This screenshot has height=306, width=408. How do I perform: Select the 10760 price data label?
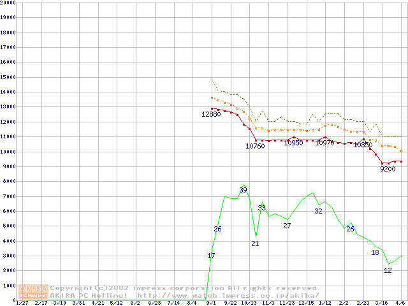[255, 146]
